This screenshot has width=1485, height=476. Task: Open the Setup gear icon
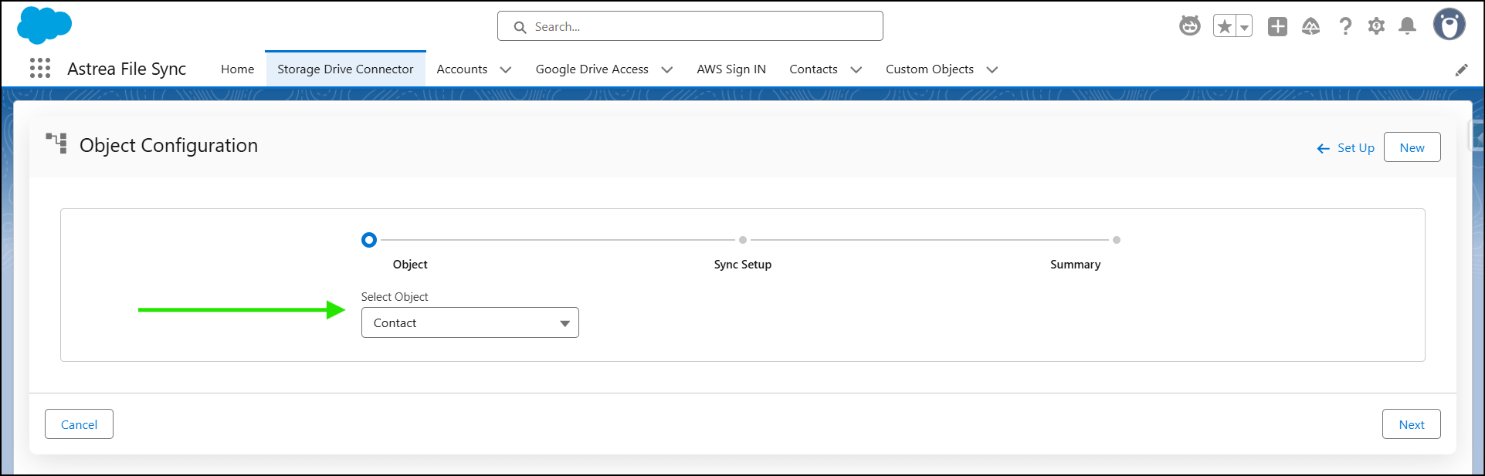[1376, 26]
